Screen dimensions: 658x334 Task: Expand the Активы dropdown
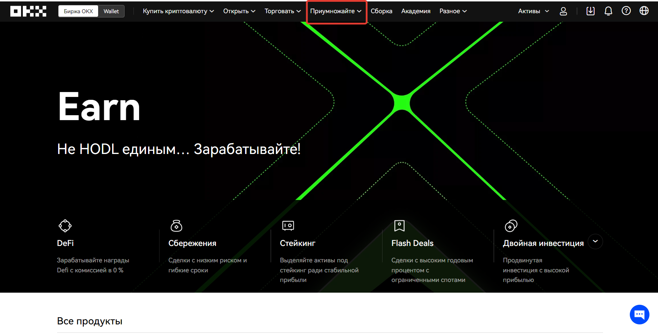tap(533, 11)
